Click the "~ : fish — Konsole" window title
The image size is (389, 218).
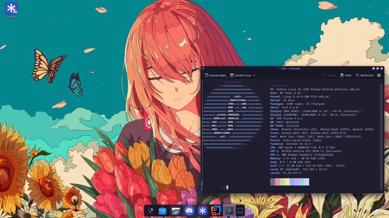click(289, 68)
